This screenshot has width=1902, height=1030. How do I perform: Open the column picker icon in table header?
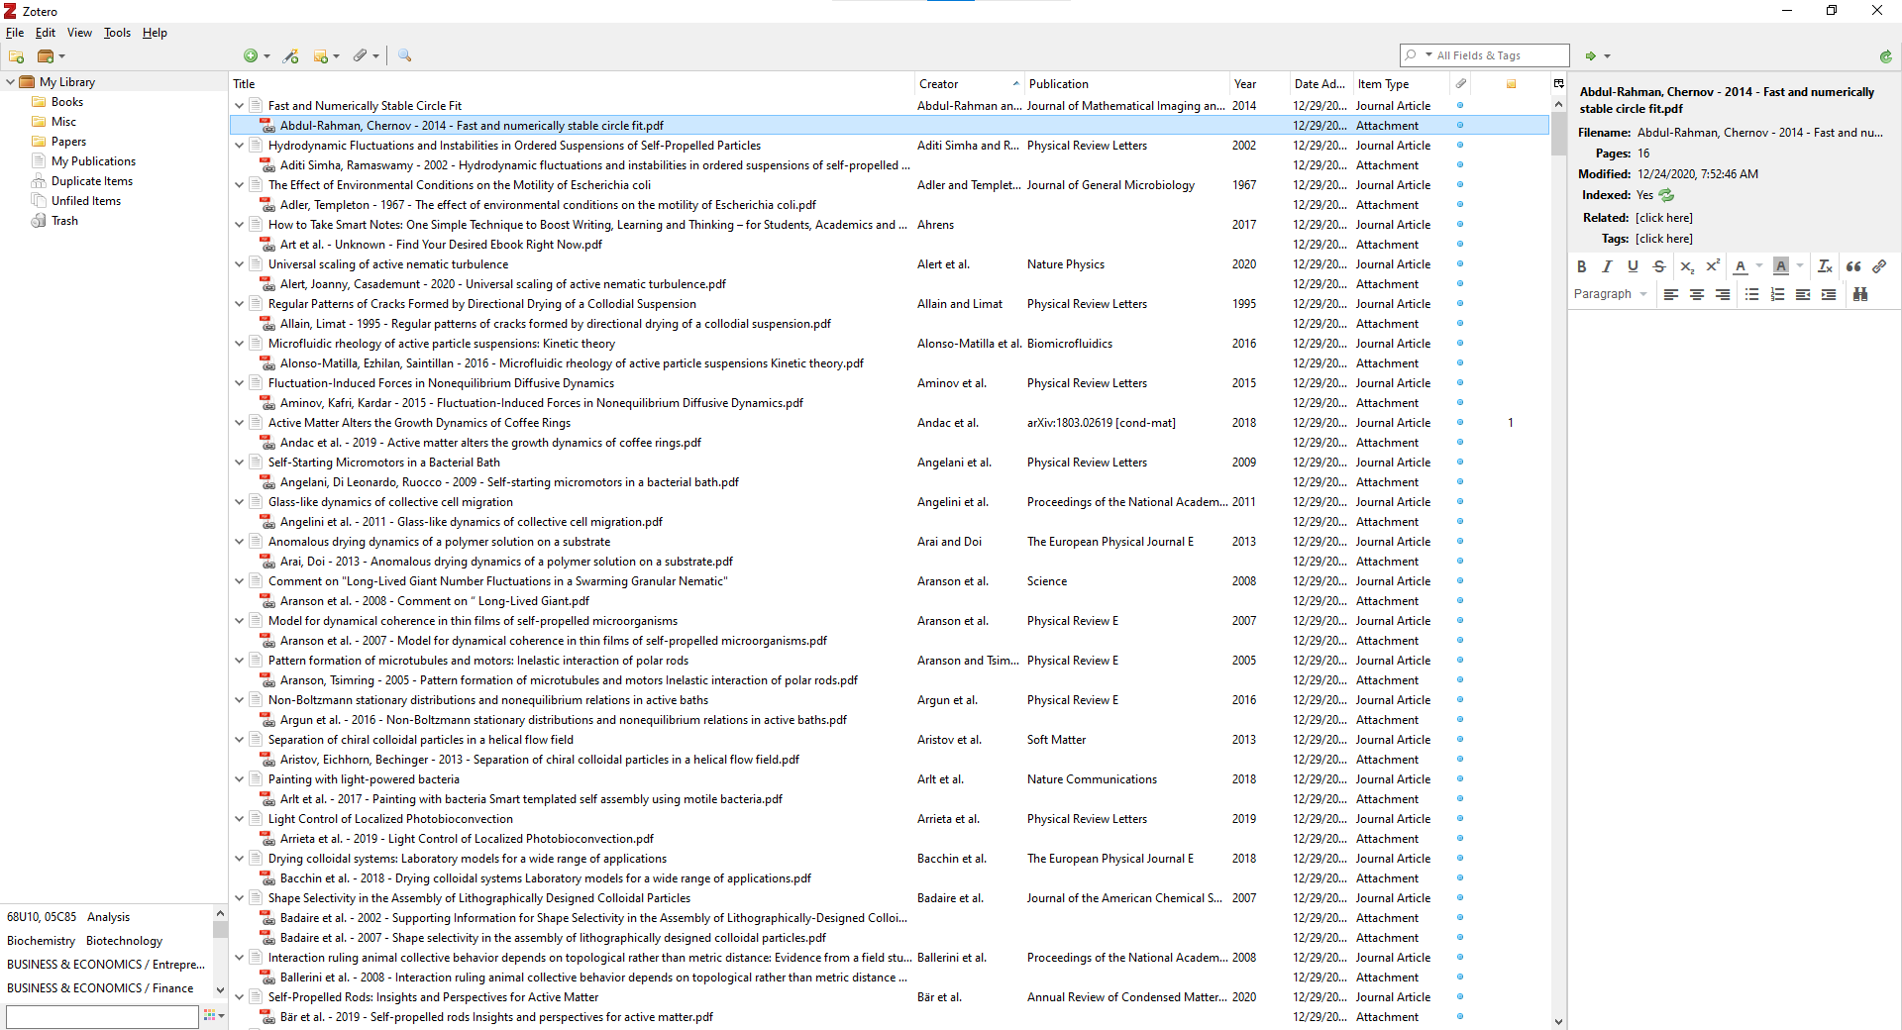[1558, 84]
